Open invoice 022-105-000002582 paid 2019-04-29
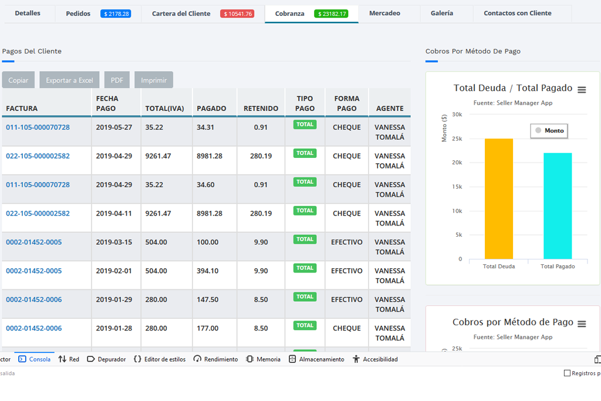This screenshot has height=401, width=601. 38,156
